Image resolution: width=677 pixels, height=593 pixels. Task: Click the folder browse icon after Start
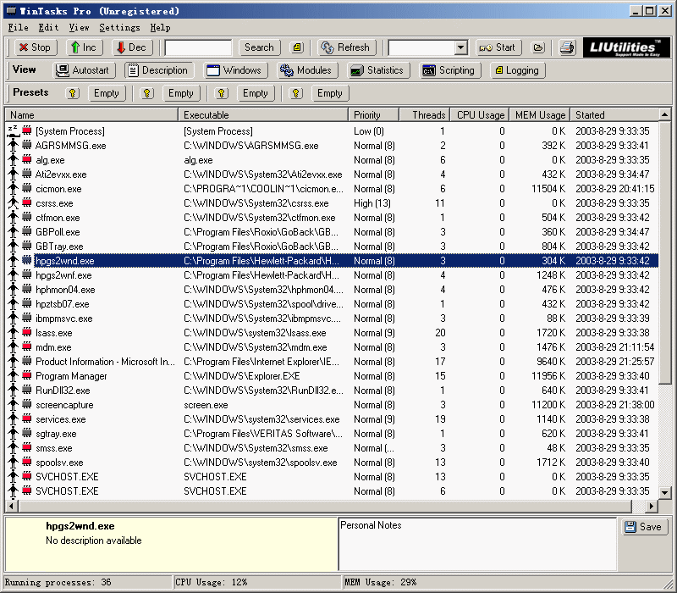[538, 47]
